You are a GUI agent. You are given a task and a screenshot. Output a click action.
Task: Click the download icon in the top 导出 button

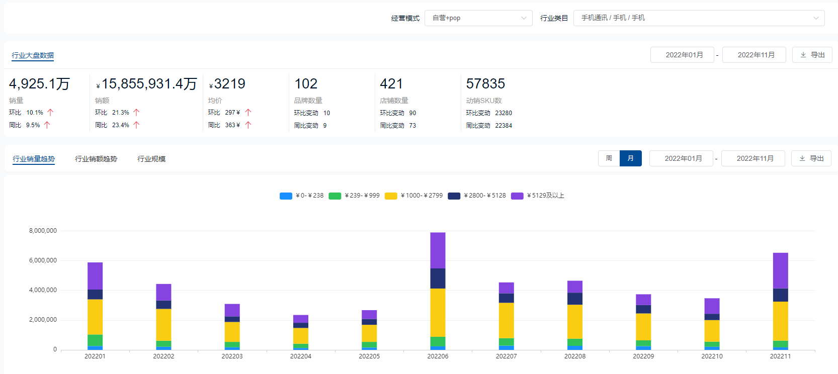pos(803,55)
